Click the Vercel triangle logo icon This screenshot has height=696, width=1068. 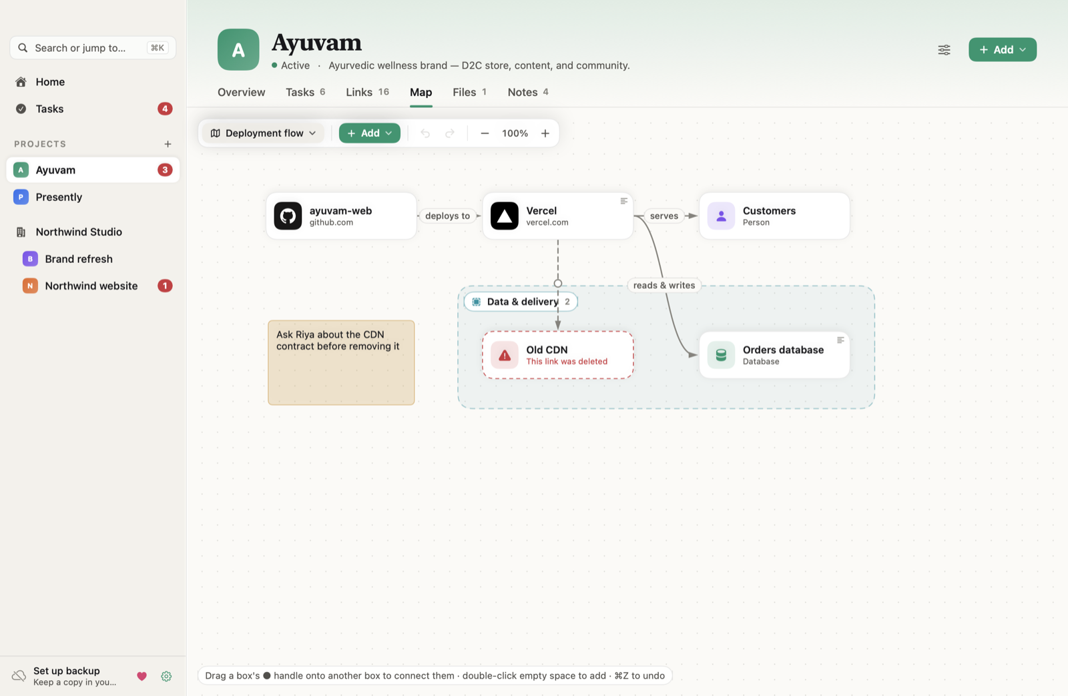coord(504,216)
